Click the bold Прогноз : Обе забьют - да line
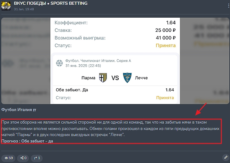This screenshot has height=163, width=230. [x=27, y=141]
